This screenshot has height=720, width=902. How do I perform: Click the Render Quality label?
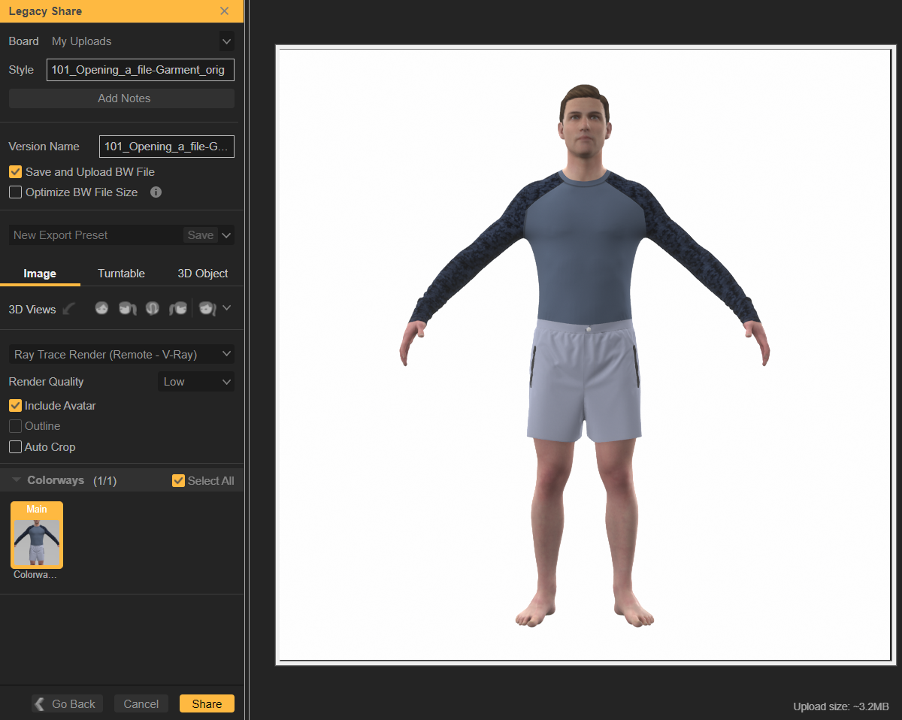point(46,382)
